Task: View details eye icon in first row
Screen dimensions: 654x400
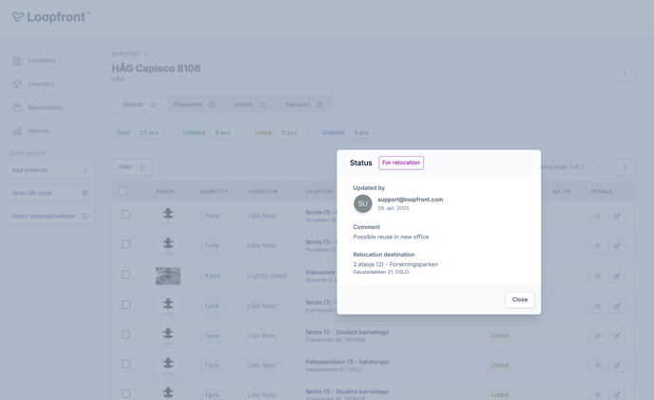Action: [598, 216]
